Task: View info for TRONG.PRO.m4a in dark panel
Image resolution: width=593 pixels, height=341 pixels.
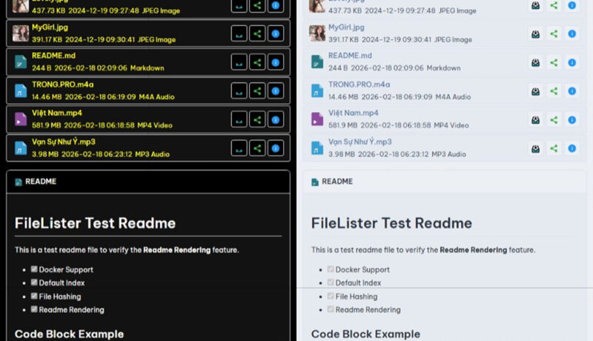Action: pos(276,90)
